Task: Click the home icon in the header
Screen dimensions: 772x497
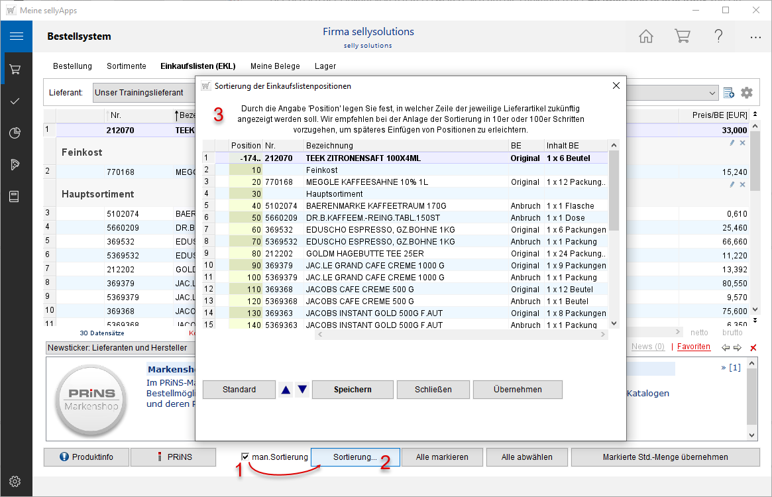Action: pos(645,36)
